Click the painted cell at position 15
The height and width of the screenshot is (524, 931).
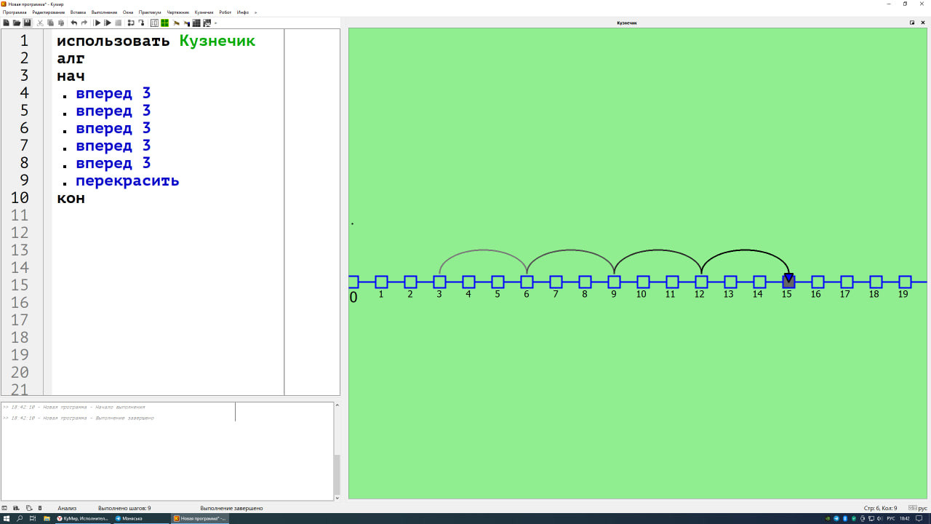(x=788, y=282)
